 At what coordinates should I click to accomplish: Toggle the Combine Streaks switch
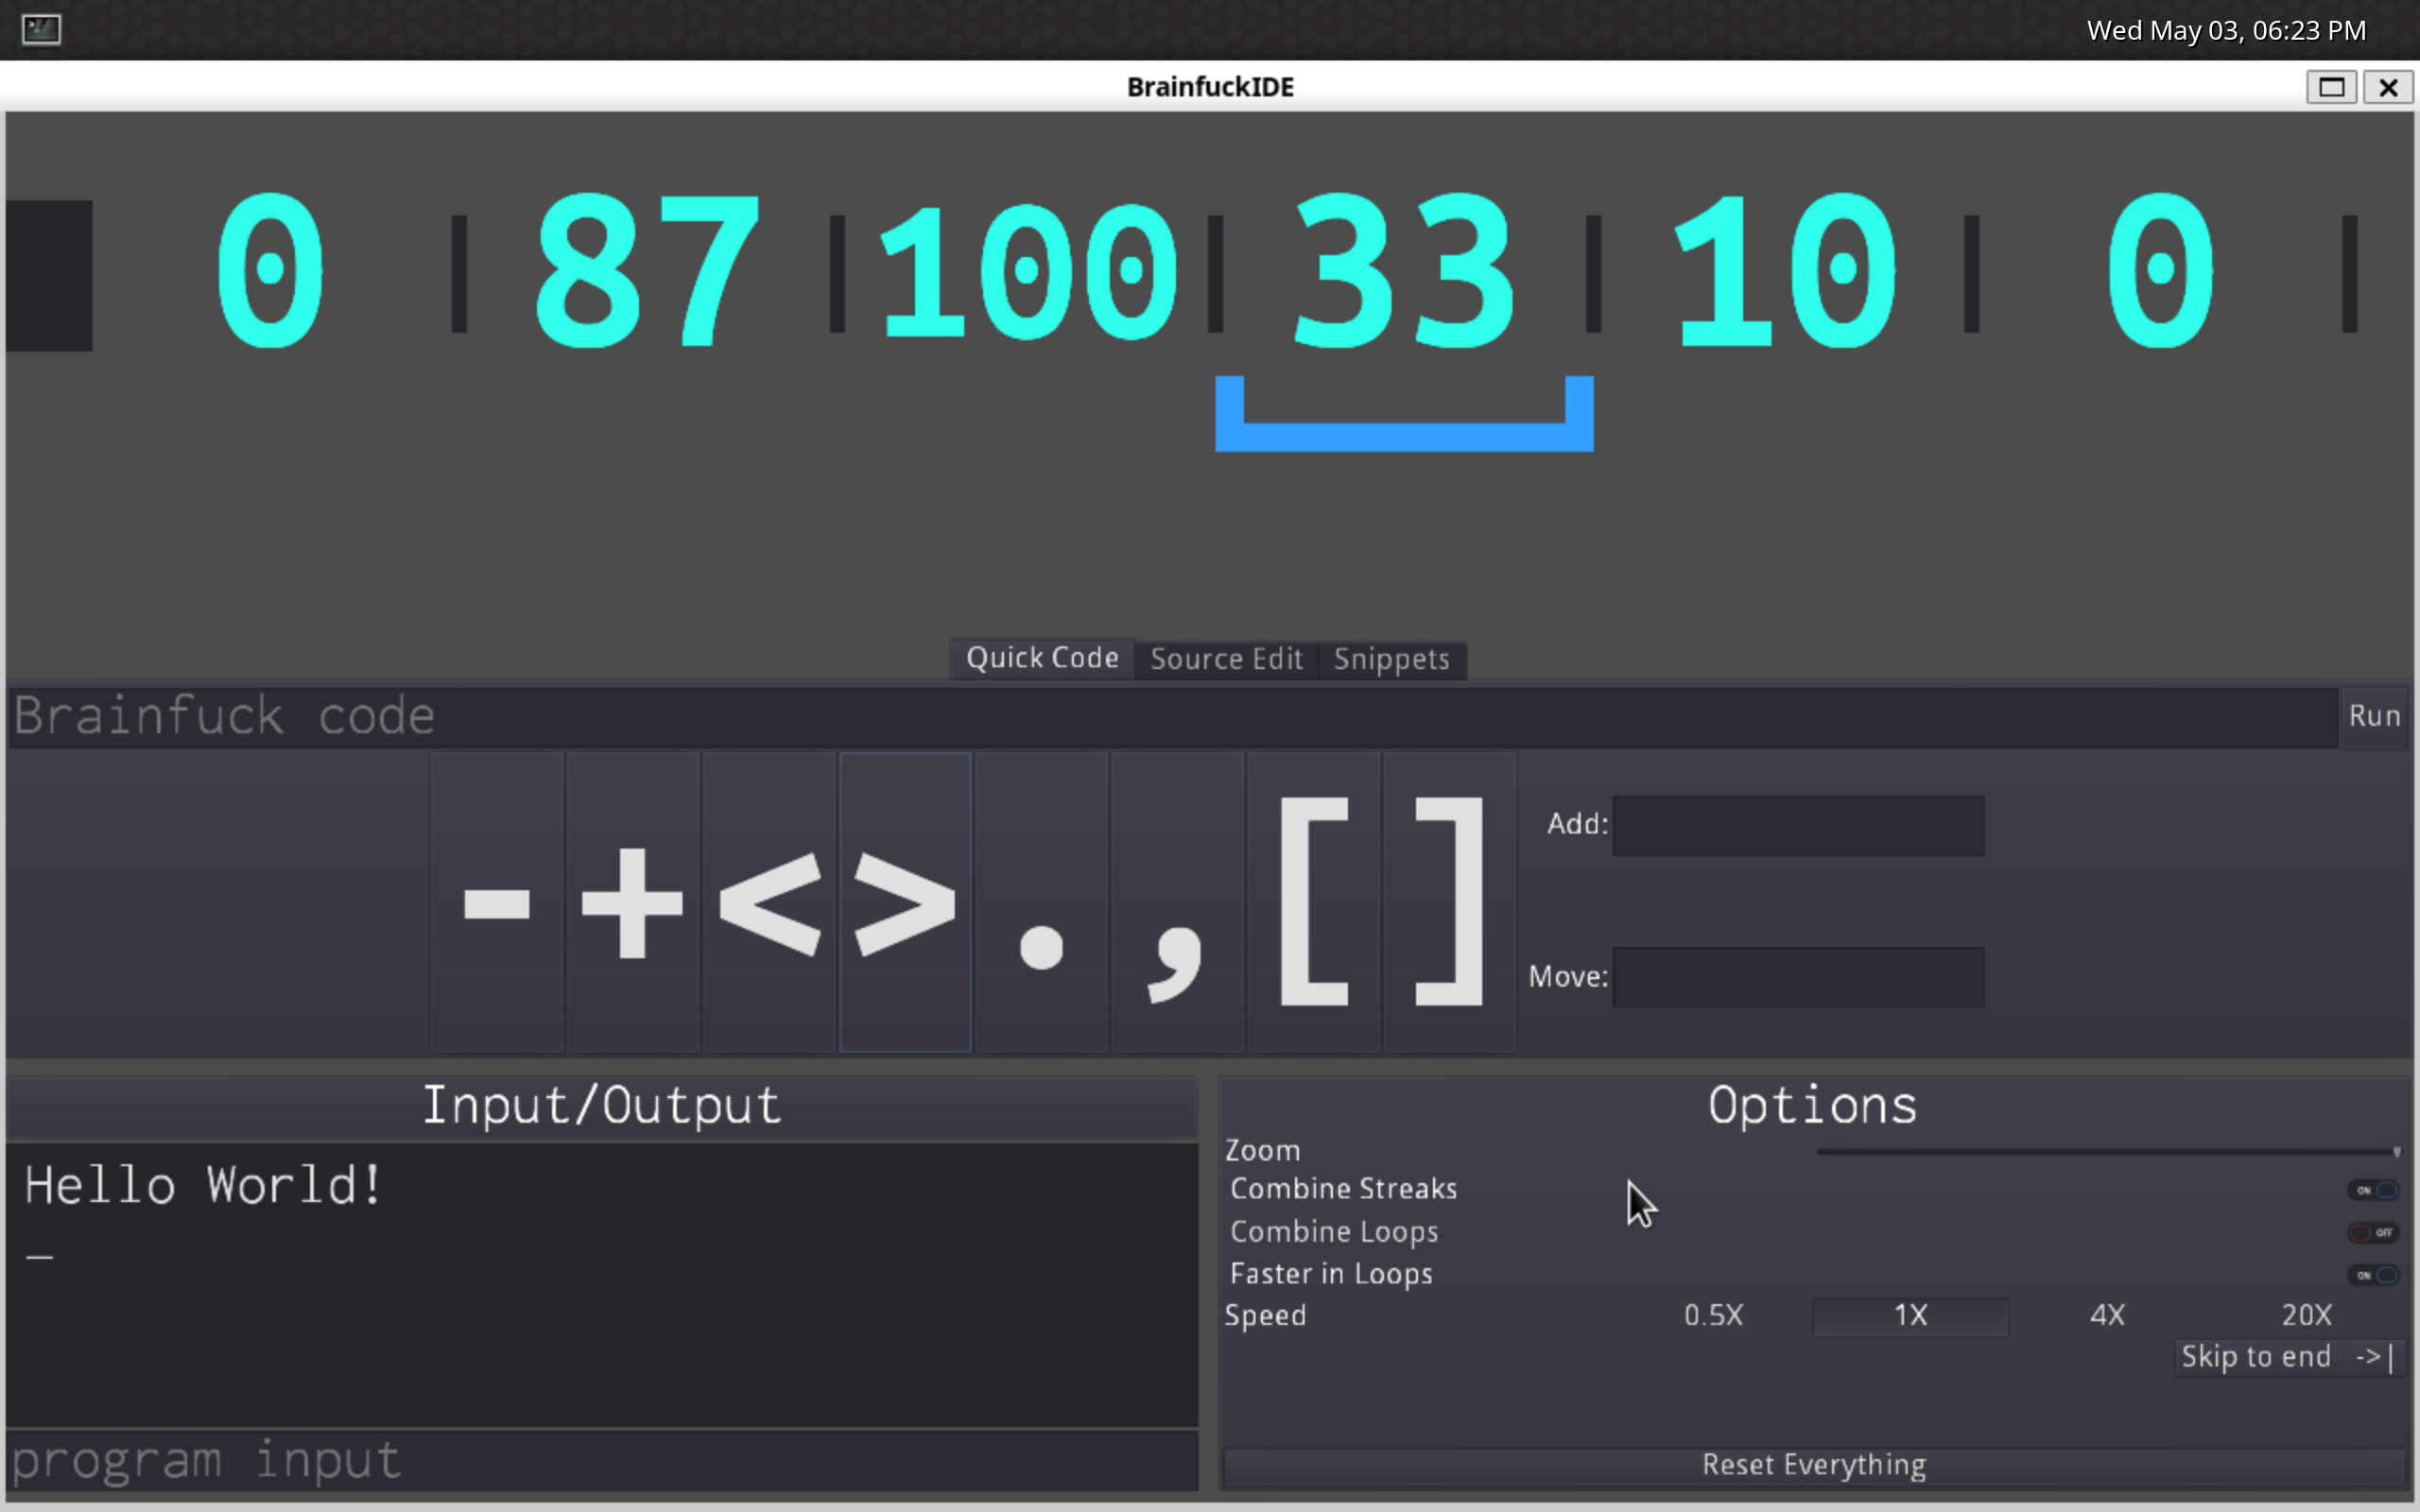(2372, 1190)
